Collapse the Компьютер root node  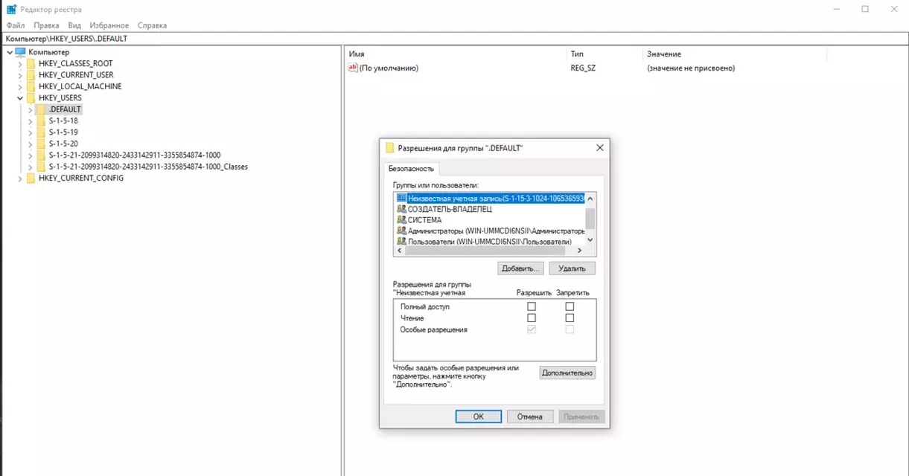[10, 52]
